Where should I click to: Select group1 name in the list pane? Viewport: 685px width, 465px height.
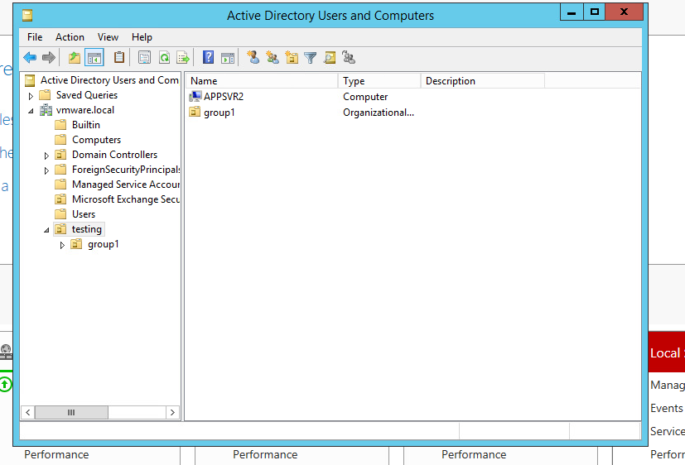tap(219, 113)
